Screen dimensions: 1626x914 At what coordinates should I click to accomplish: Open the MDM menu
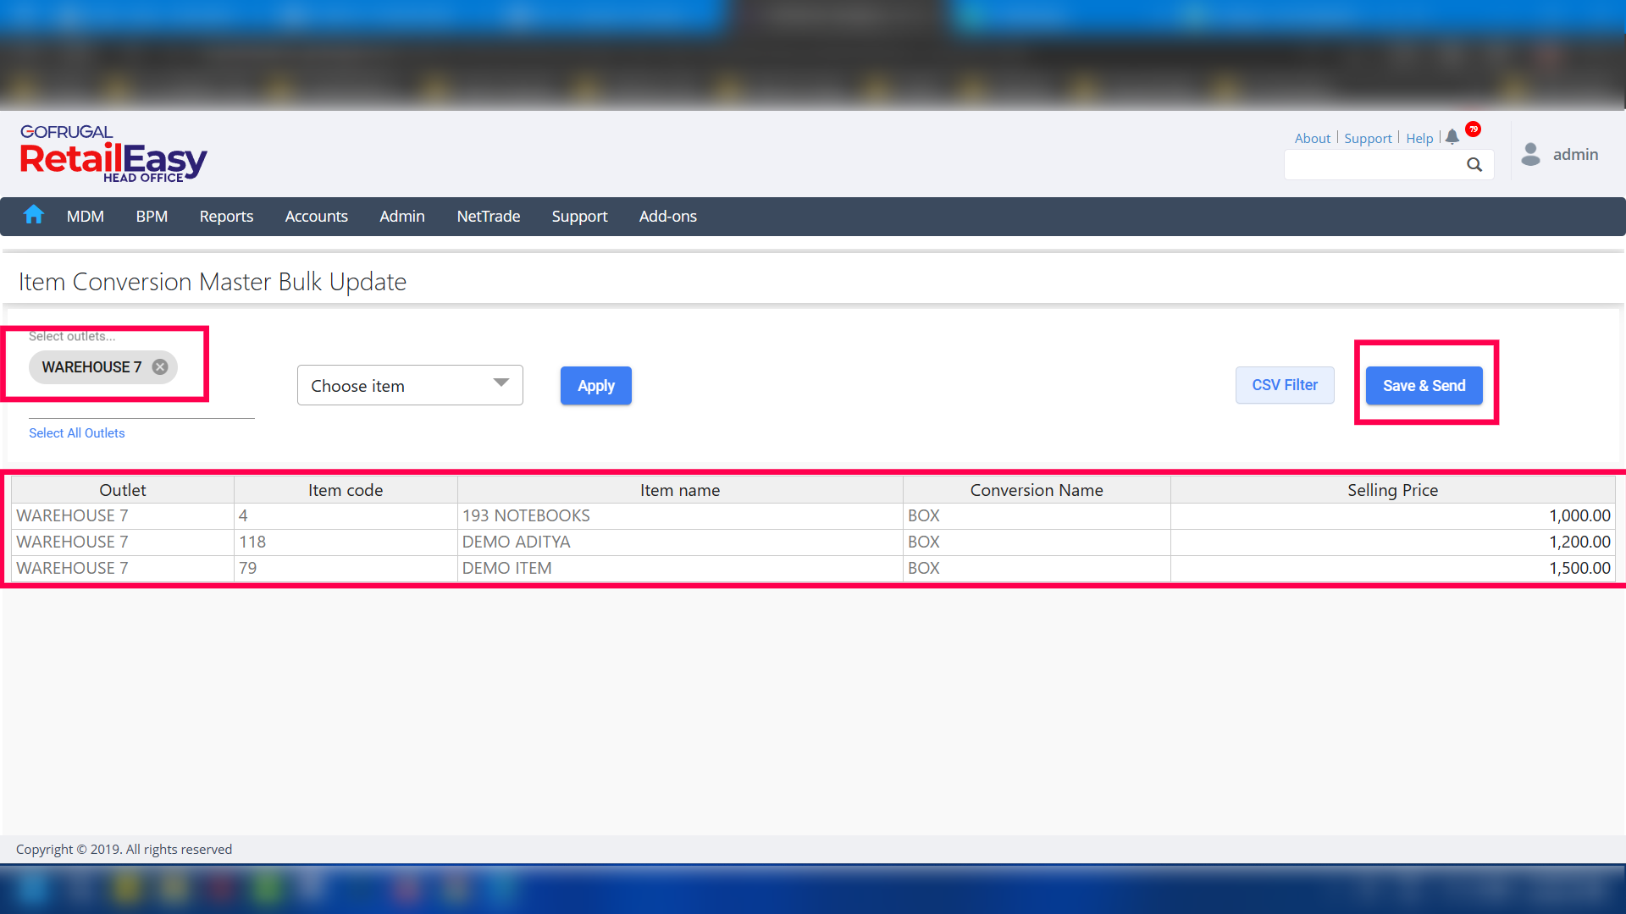(x=86, y=217)
